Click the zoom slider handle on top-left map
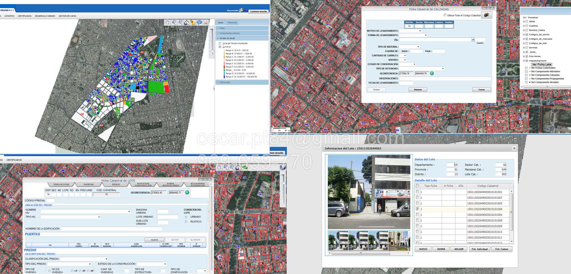The width and height of the screenshot is (571, 274). [213, 52]
